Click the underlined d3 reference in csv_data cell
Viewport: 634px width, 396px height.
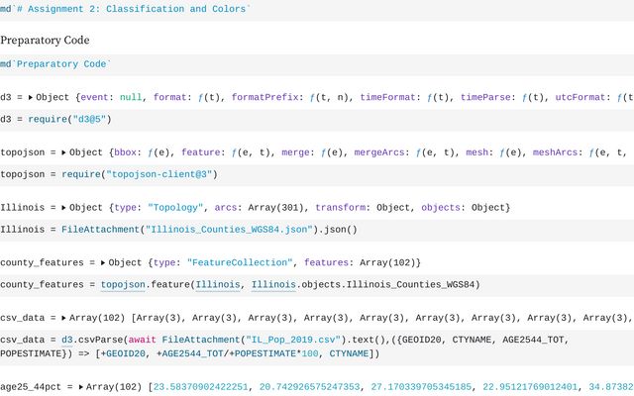(x=67, y=340)
